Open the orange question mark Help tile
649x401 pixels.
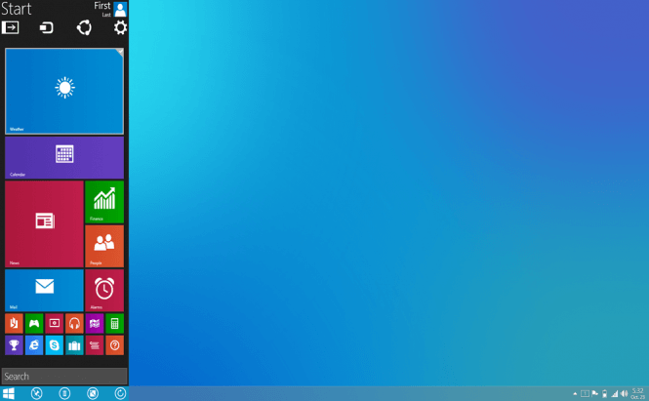pyautogui.click(x=114, y=345)
